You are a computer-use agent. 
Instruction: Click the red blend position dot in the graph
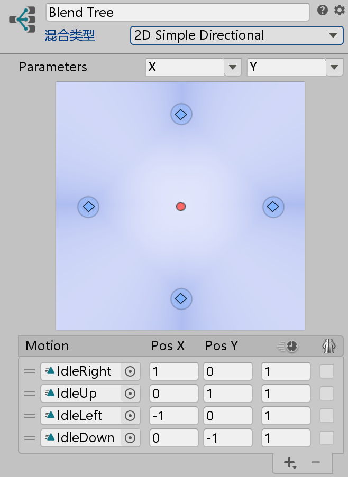tap(181, 207)
